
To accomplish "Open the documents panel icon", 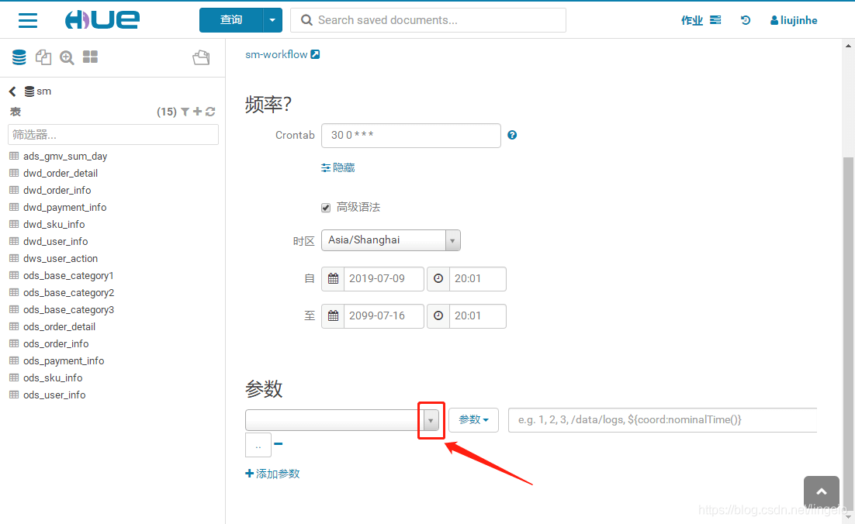I will point(43,57).
